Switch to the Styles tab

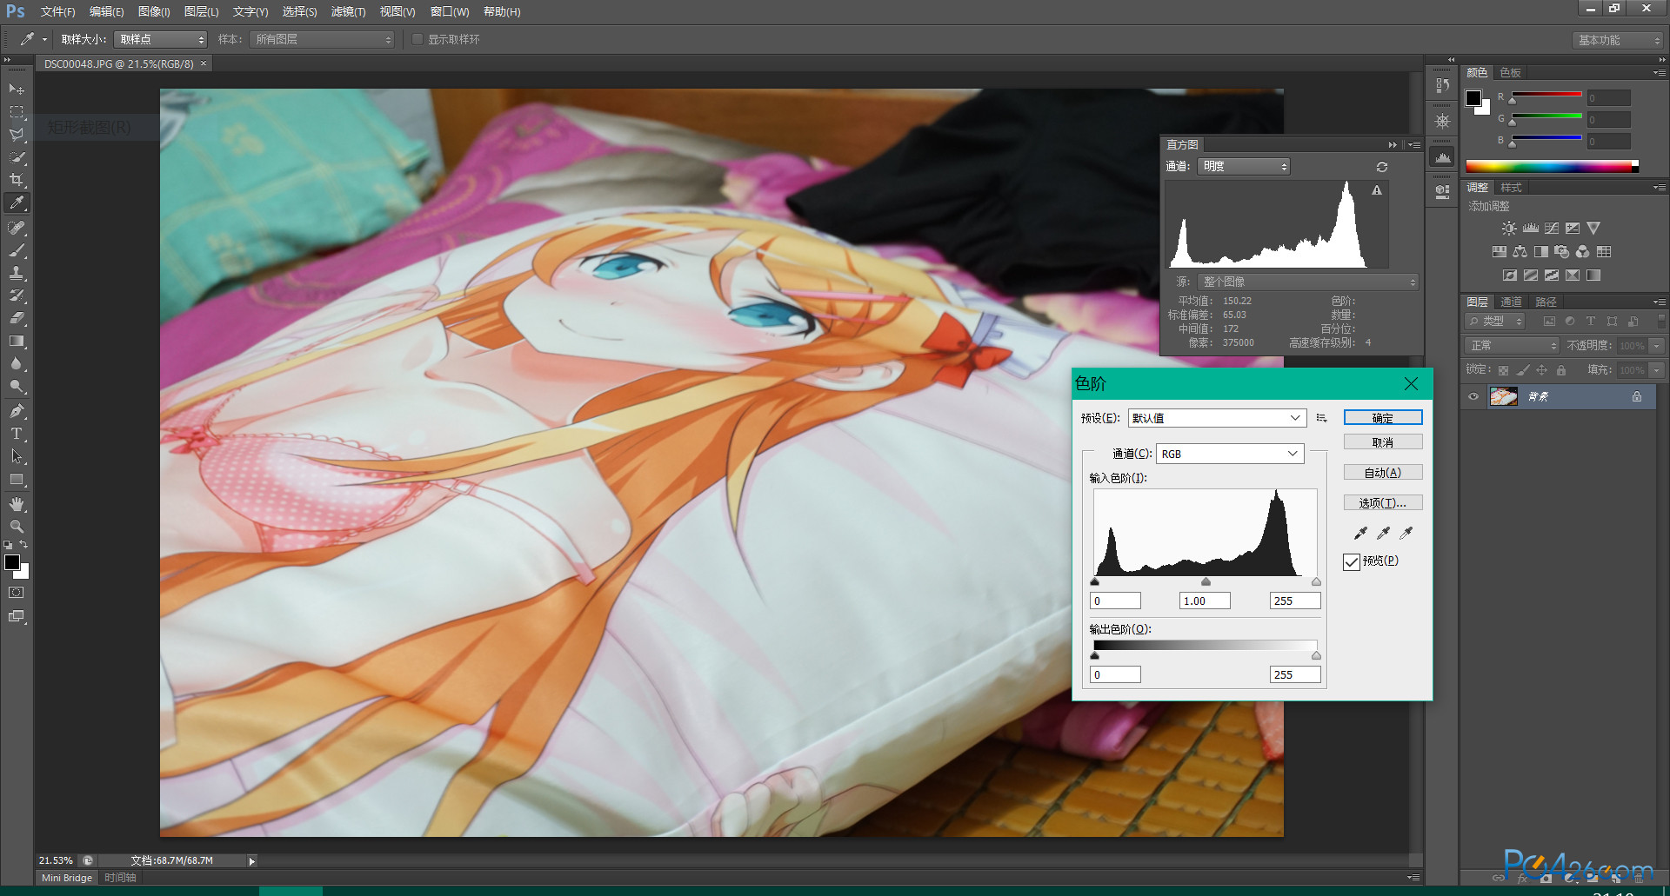tap(1512, 188)
